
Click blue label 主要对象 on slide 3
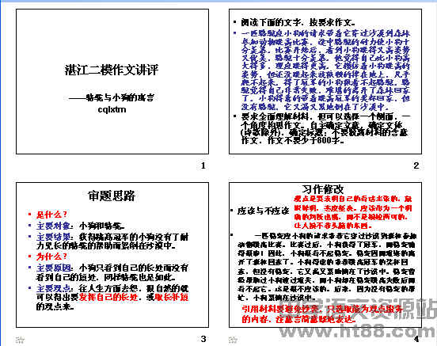pyautogui.click(x=53, y=226)
